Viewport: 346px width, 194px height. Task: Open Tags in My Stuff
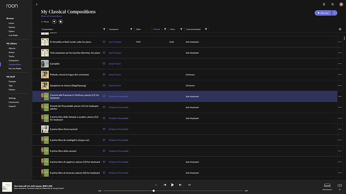coord(11,85)
